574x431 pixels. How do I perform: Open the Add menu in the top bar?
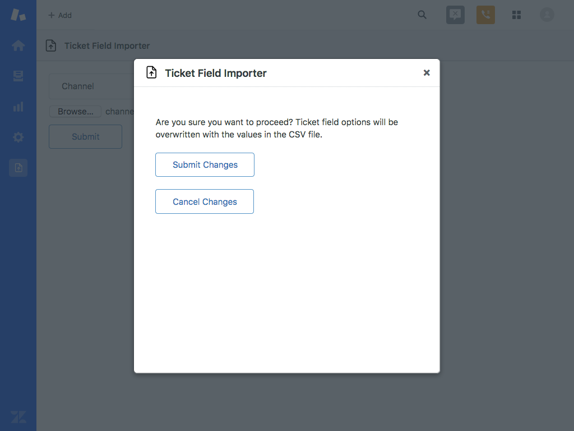[x=59, y=15]
